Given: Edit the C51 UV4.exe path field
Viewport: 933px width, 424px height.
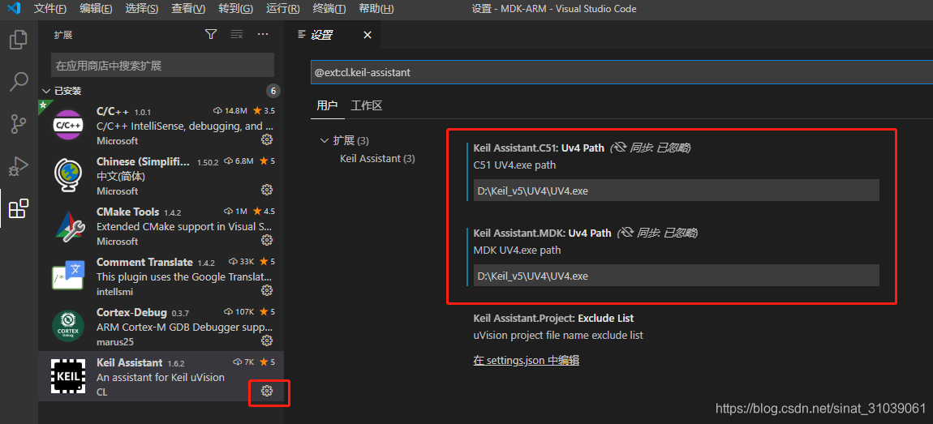Looking at the screenshot, I should pyautogui.click(x=676, y=191).
